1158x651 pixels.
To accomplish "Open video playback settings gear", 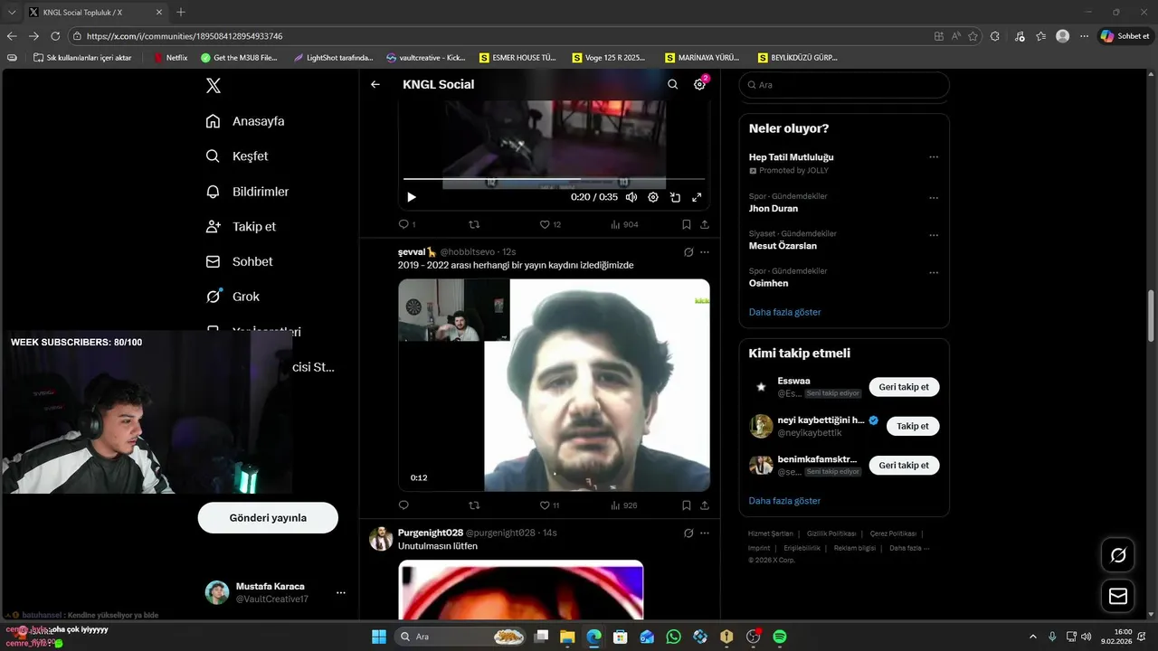I will [x=653, y=197].
